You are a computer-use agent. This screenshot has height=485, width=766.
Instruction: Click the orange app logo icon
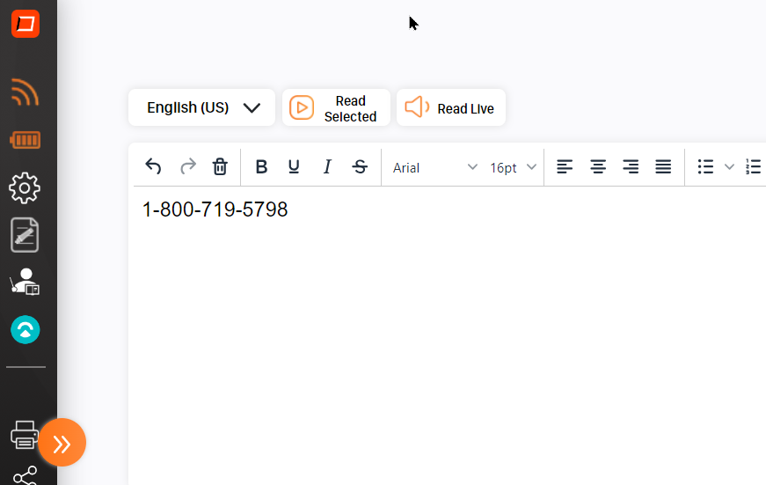26,24
